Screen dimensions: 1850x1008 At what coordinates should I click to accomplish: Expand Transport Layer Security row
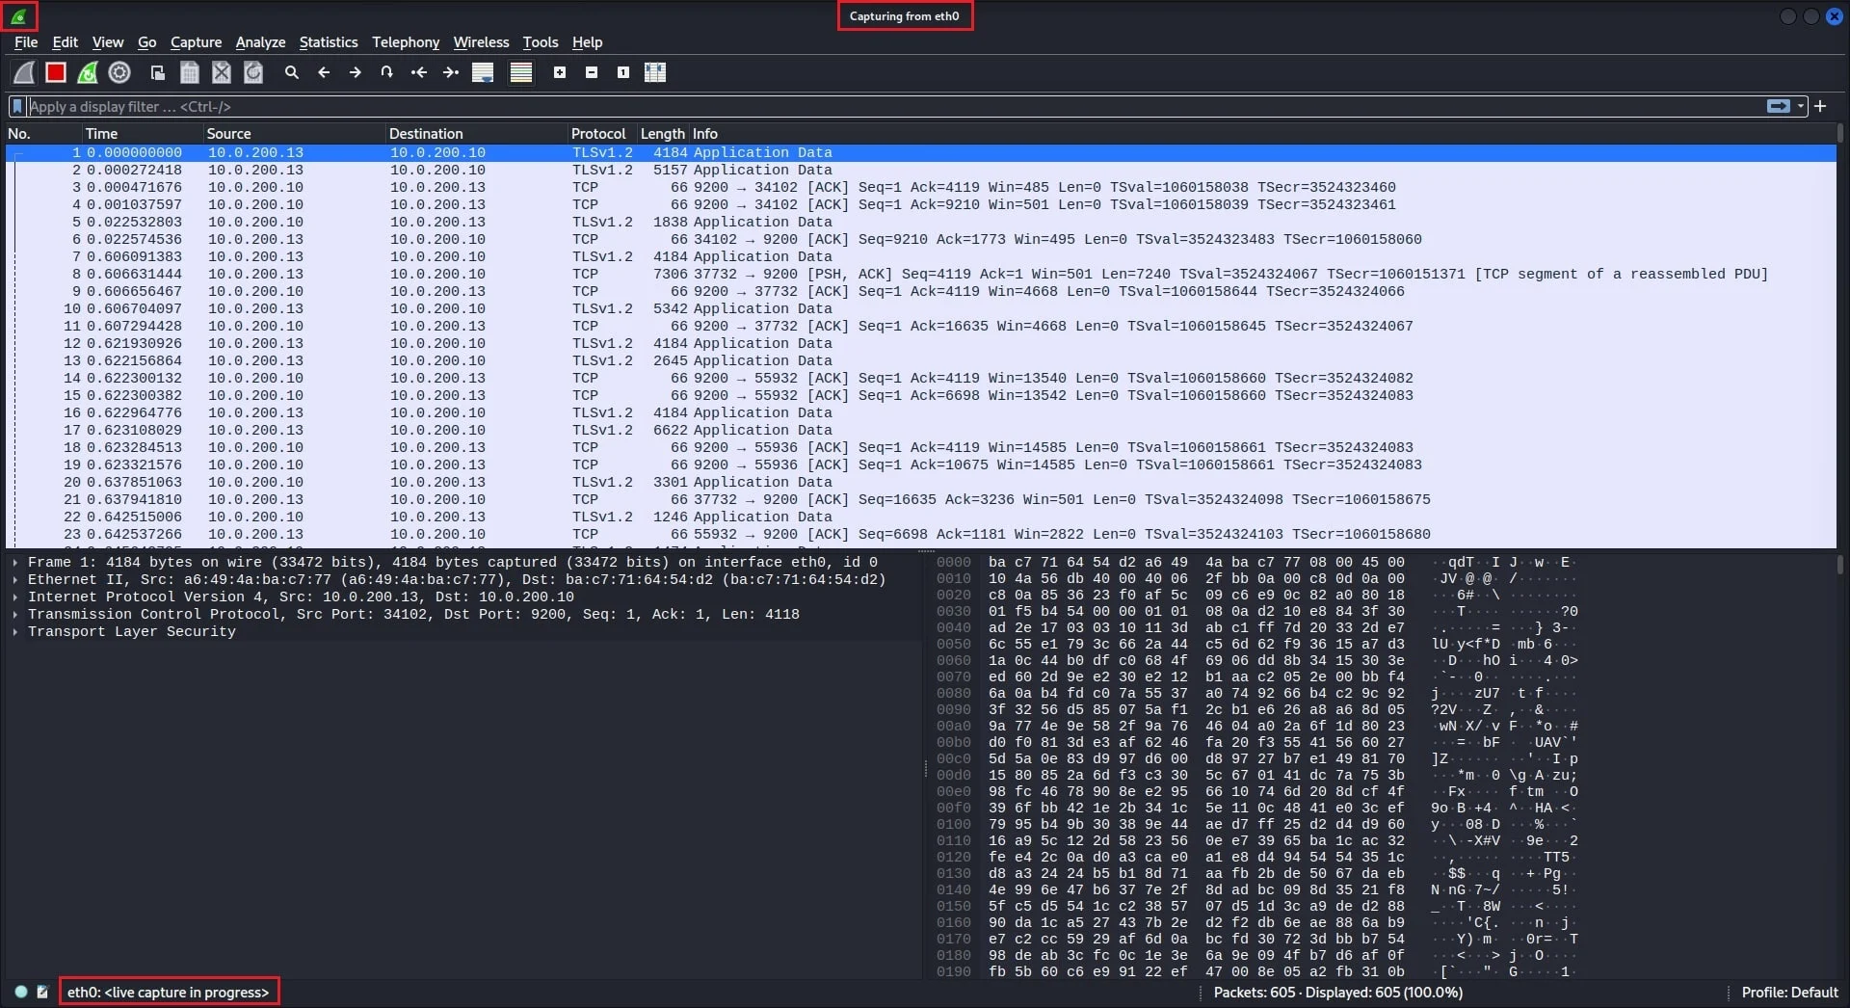(x=14, y=631)
